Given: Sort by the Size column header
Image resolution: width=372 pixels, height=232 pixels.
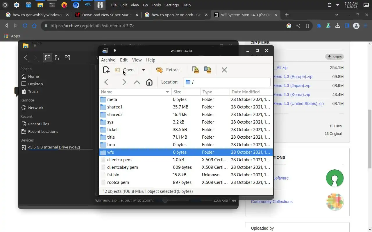Looking at the screenshot, I should click(x=186, y=92).
